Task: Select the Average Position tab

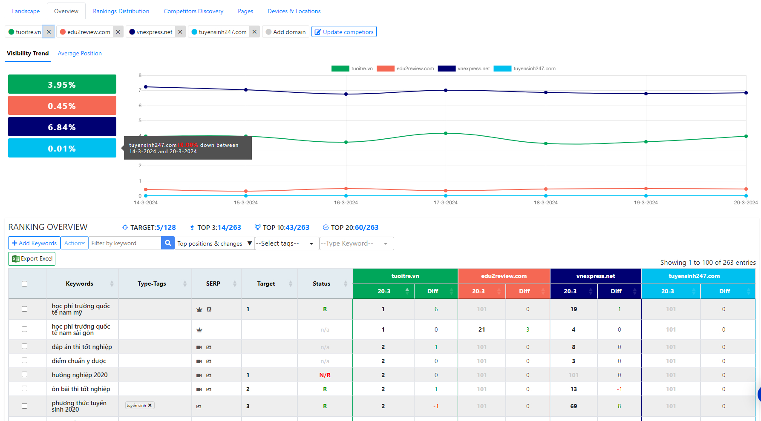Action: tap(80, 53)
